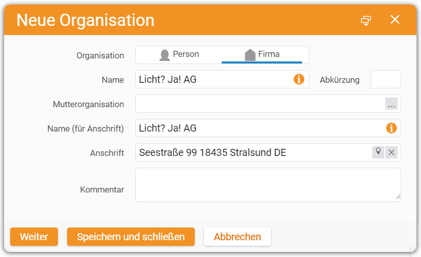Grab the Kommentar resize handle corner
421x257 pixels.
tap(398, 197)
